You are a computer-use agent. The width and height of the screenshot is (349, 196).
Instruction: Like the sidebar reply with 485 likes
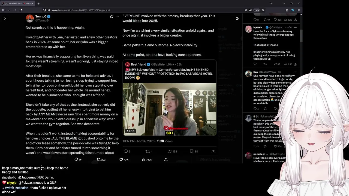coord(275,20)
